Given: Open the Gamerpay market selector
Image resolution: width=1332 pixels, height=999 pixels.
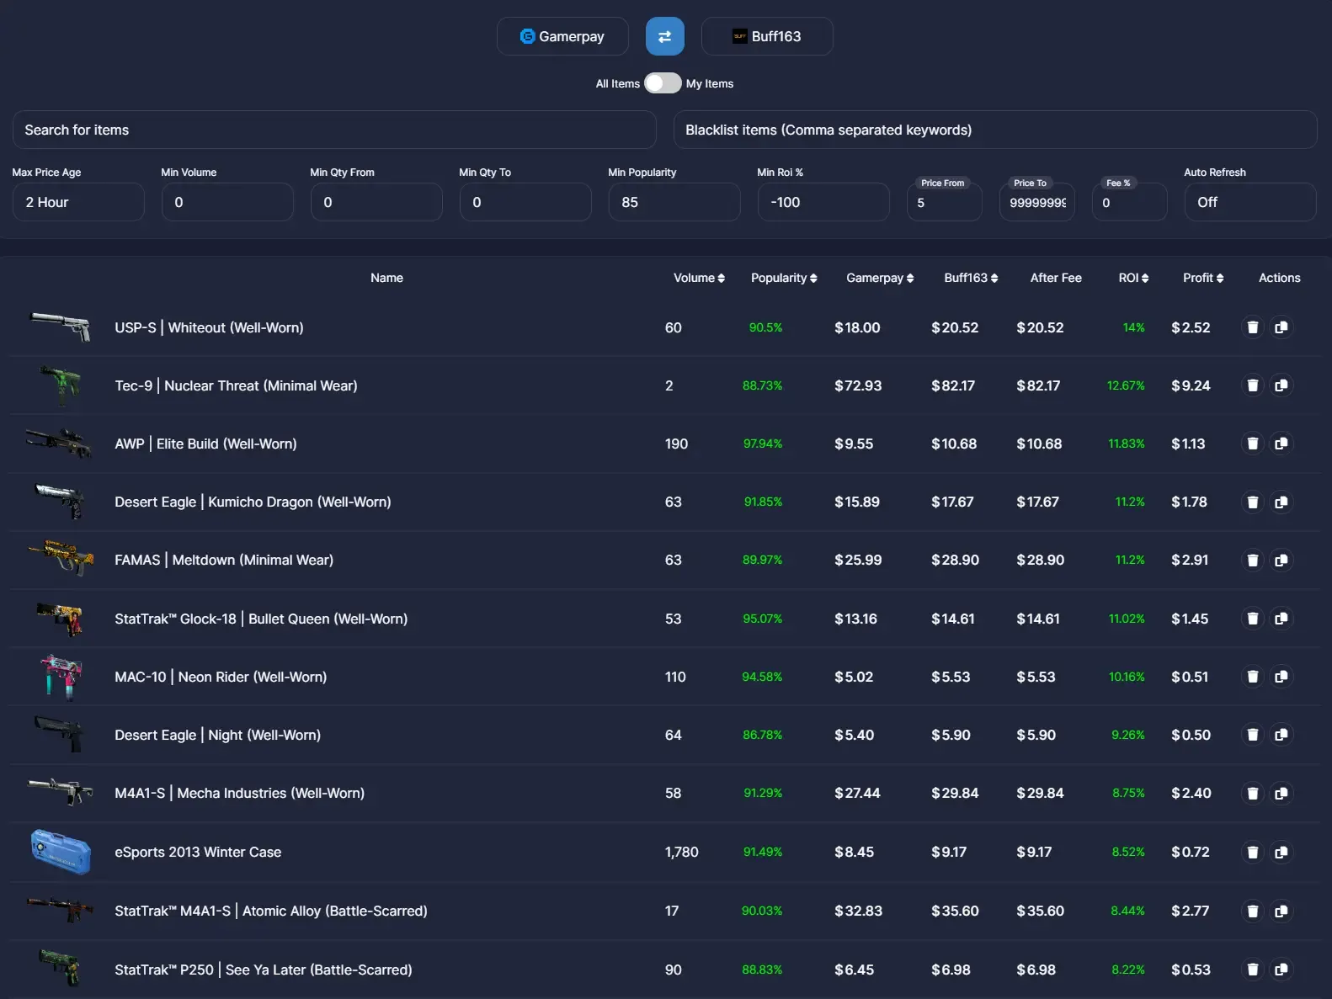Looking at the screenshot, I should [x=562, y=36].
